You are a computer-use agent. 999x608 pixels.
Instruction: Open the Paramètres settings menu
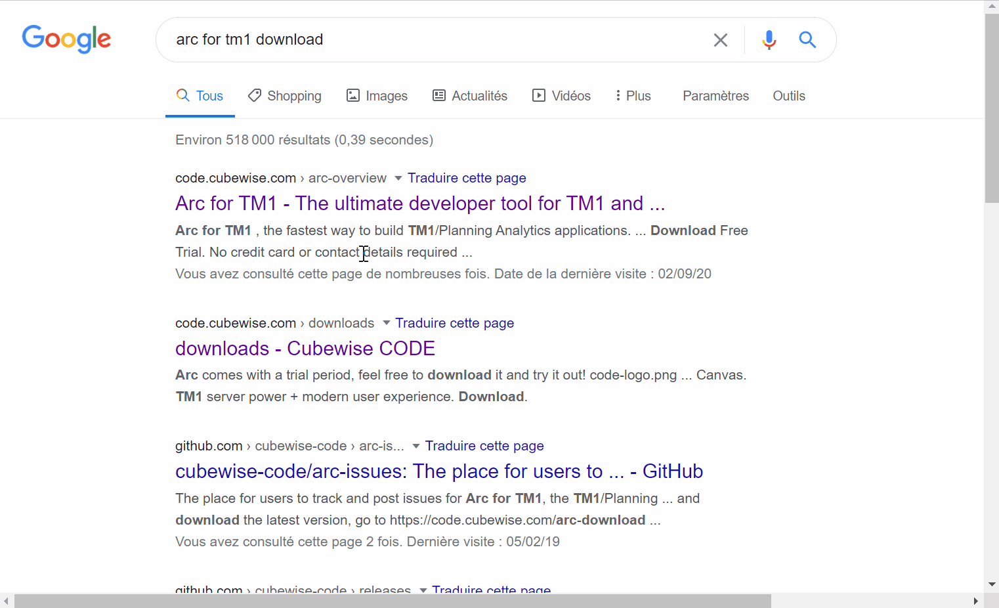715,96
